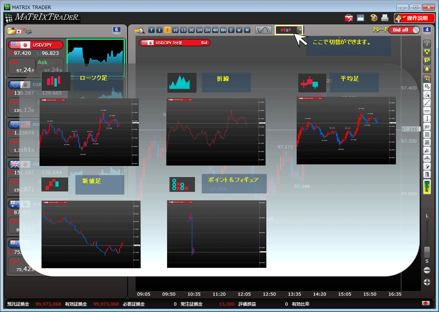Select the 15 minute timeframe
Image resolution: width=439 pixels, height=312 pixels.
coord(183,30)
